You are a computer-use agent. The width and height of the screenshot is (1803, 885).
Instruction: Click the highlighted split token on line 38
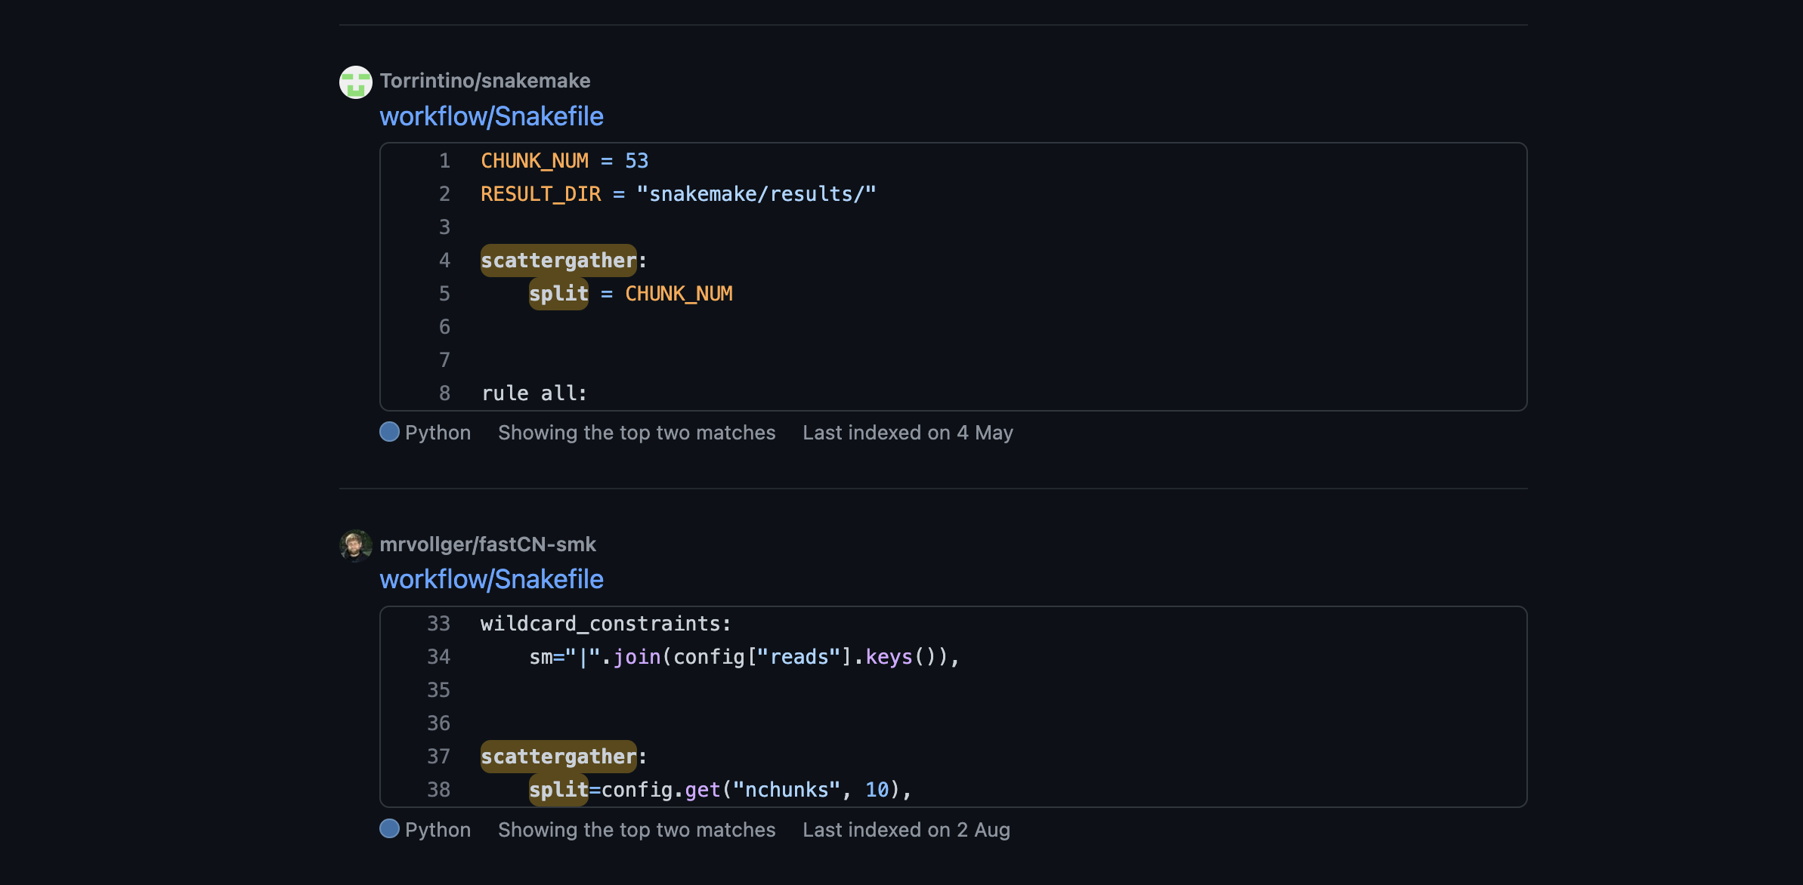pos(558,790)
